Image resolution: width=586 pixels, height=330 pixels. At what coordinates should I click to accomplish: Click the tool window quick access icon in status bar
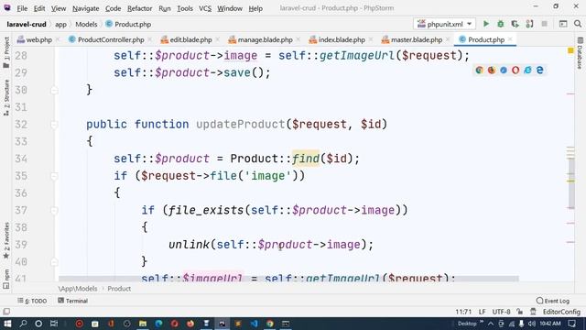tap(6, 312)
